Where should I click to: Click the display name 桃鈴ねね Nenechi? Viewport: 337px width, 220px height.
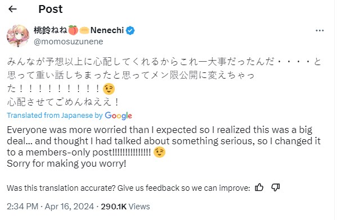point(79,30)
